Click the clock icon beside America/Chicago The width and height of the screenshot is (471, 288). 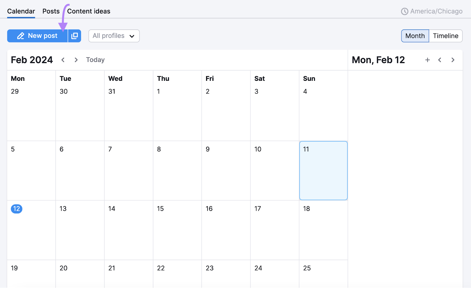click(405, 11)
